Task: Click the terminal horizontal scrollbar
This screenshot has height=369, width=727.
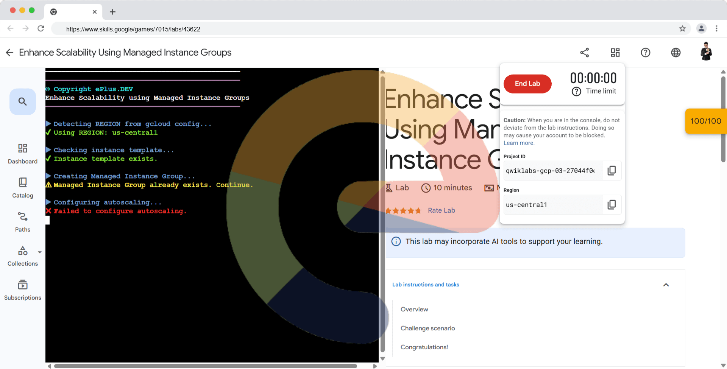Action: click(x=205, y=366)
